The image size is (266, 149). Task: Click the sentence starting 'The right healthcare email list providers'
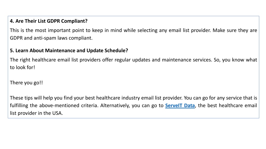(111, 60)
